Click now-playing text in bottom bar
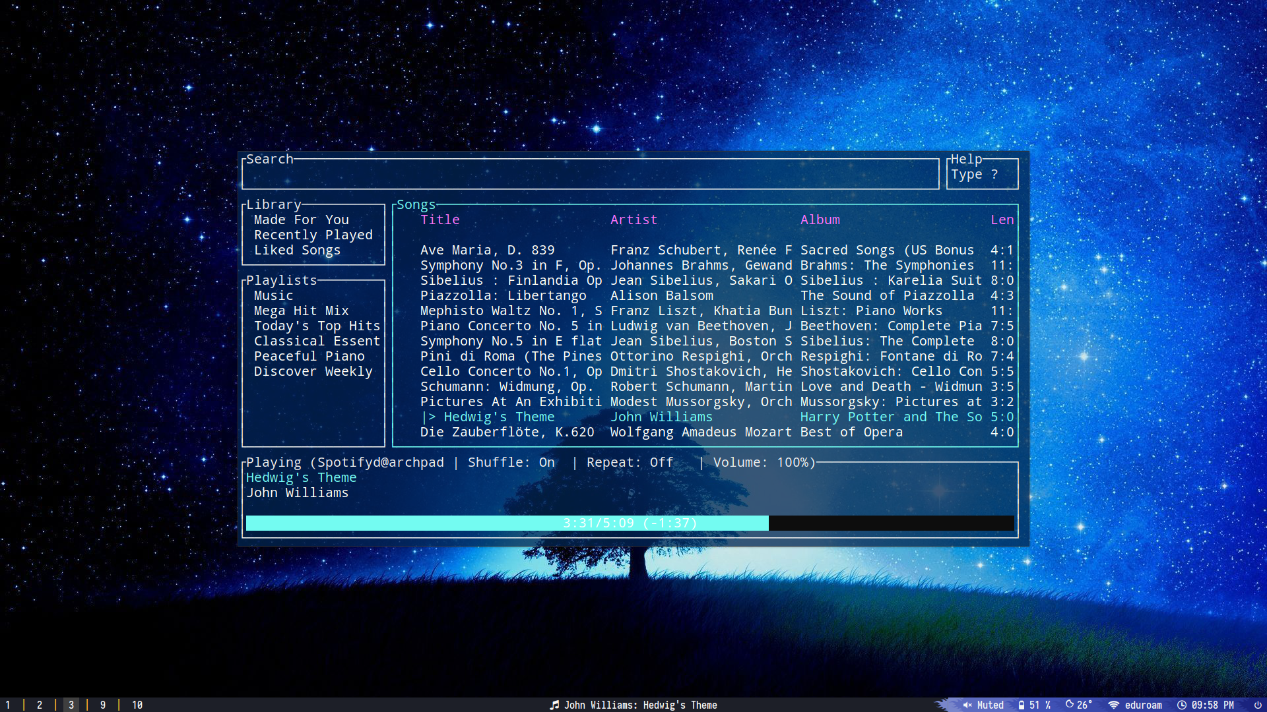The width and height of the screenshot is (1267, 712). click(x=641, y=705)
